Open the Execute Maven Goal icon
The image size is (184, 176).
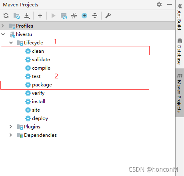64,16
